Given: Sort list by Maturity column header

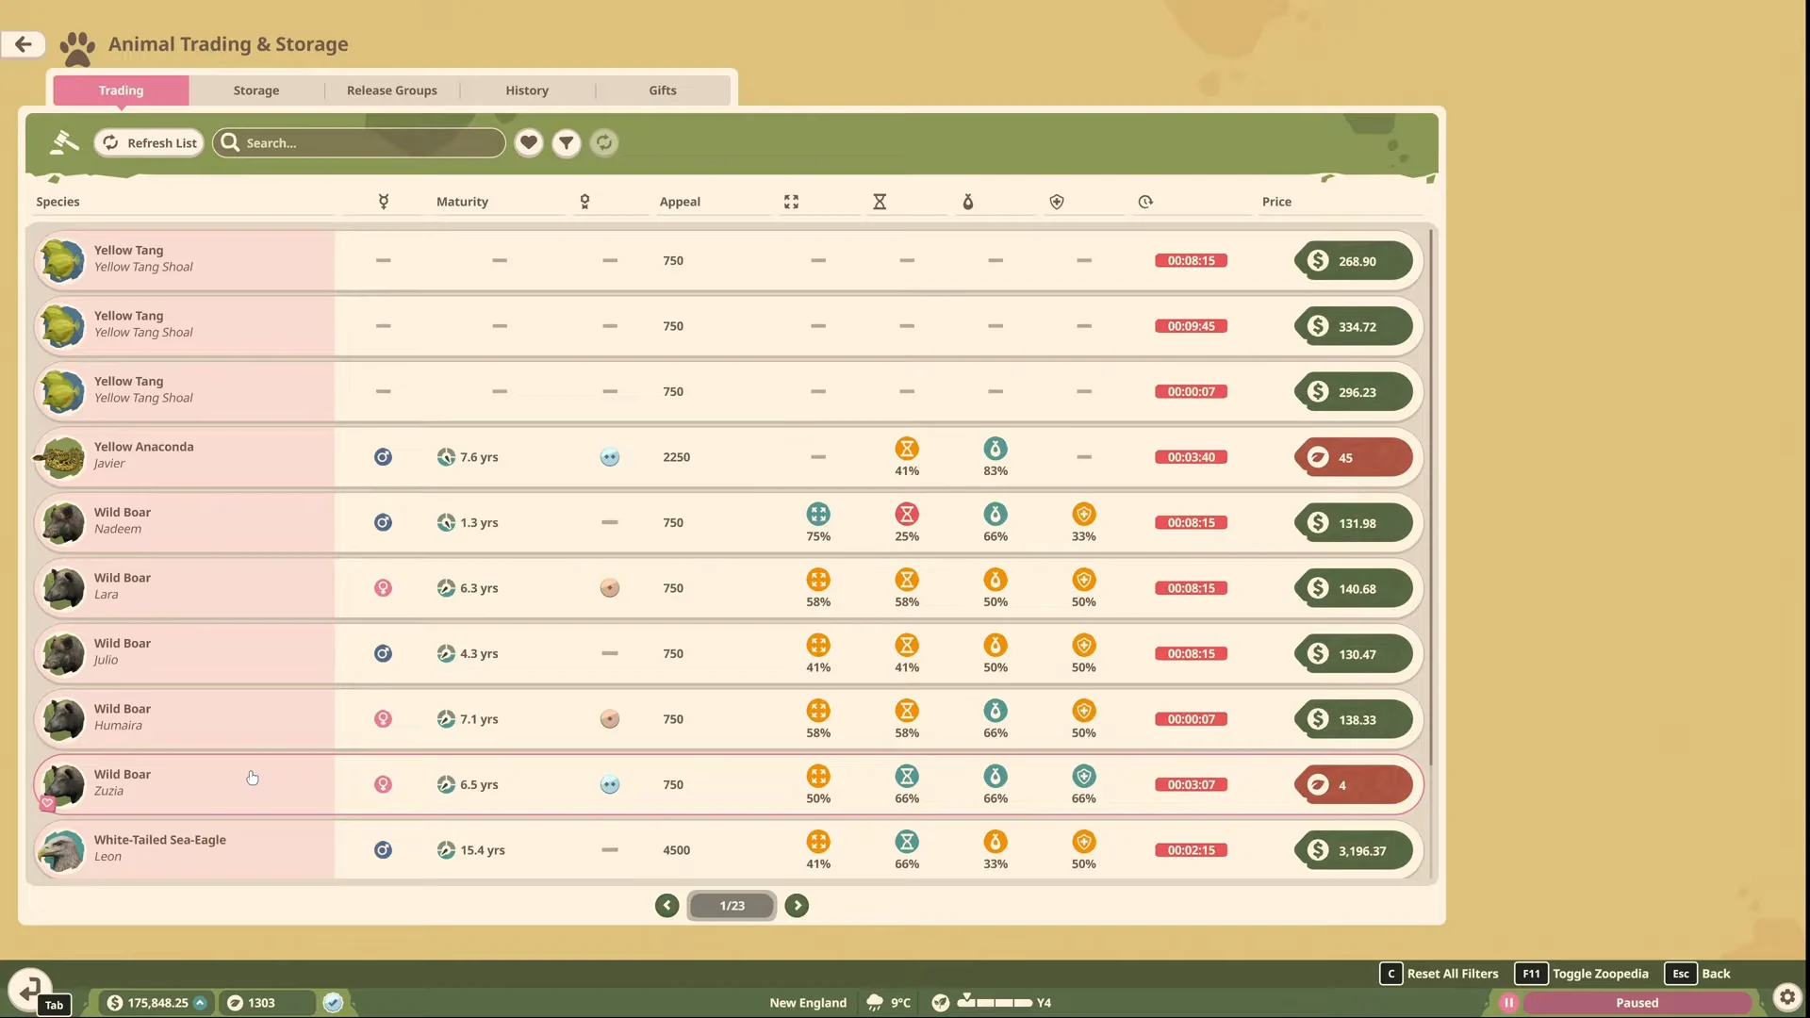Looking at the screenshot, I should pyautogui.click(x=462, y=202).
